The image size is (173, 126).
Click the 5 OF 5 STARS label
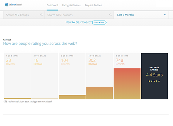coord(122,56)
